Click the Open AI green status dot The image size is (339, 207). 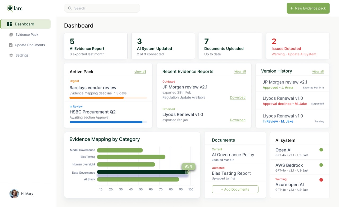321,150
